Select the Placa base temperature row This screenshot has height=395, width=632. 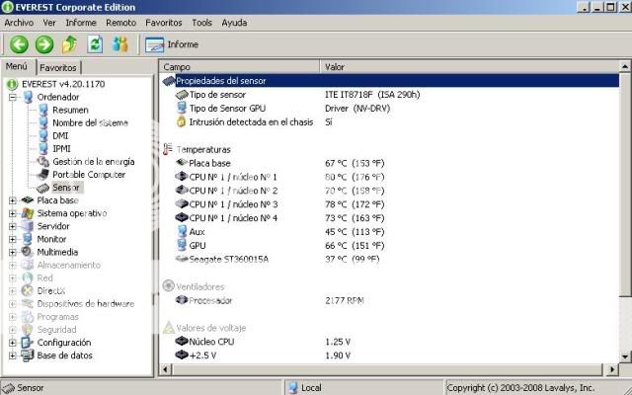pos(390,163)
